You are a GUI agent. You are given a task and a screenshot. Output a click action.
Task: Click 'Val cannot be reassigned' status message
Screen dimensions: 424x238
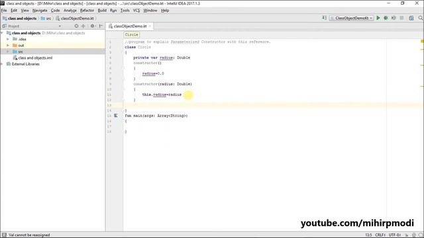29,235
